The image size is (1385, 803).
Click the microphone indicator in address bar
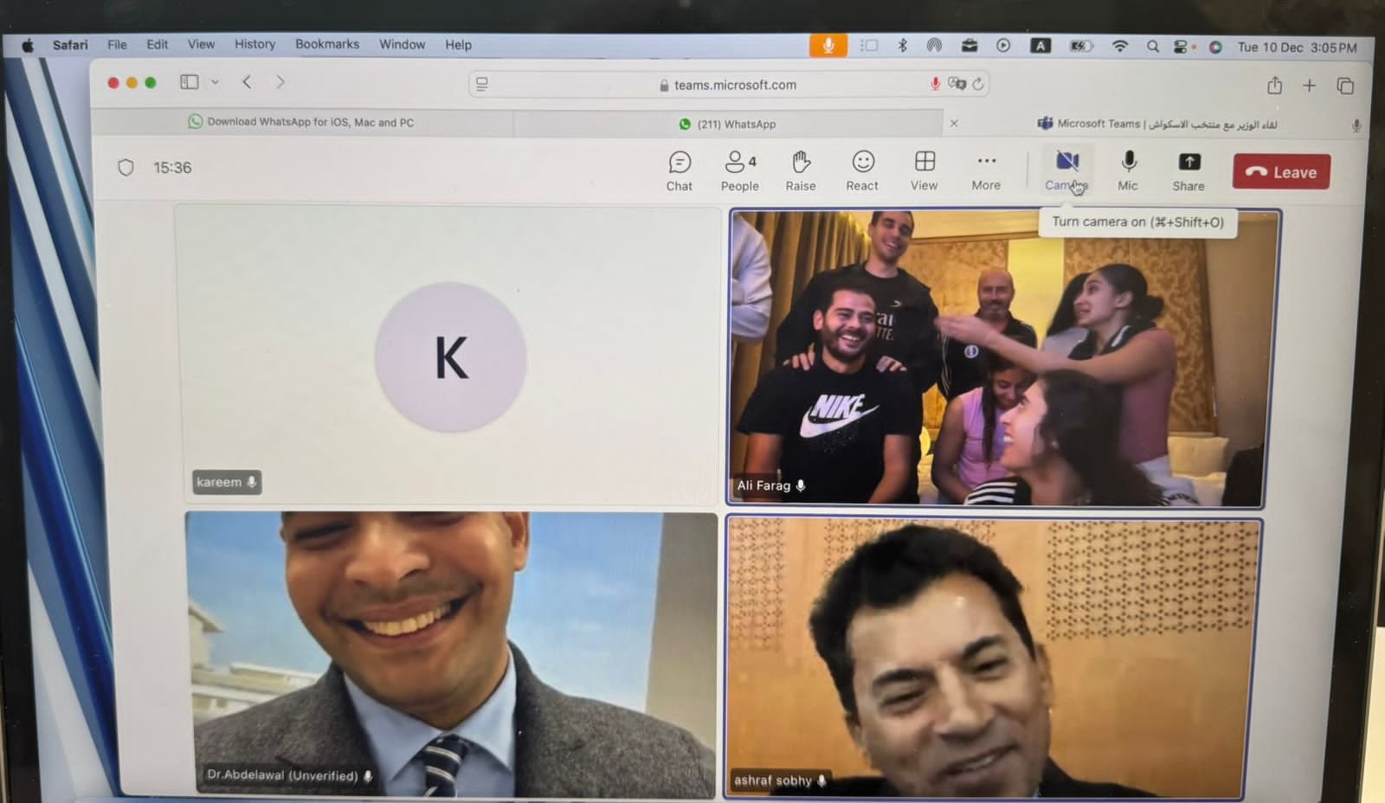[935, 84]
